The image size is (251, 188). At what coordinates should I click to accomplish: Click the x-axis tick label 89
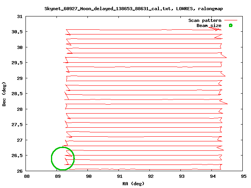(58, 176)
